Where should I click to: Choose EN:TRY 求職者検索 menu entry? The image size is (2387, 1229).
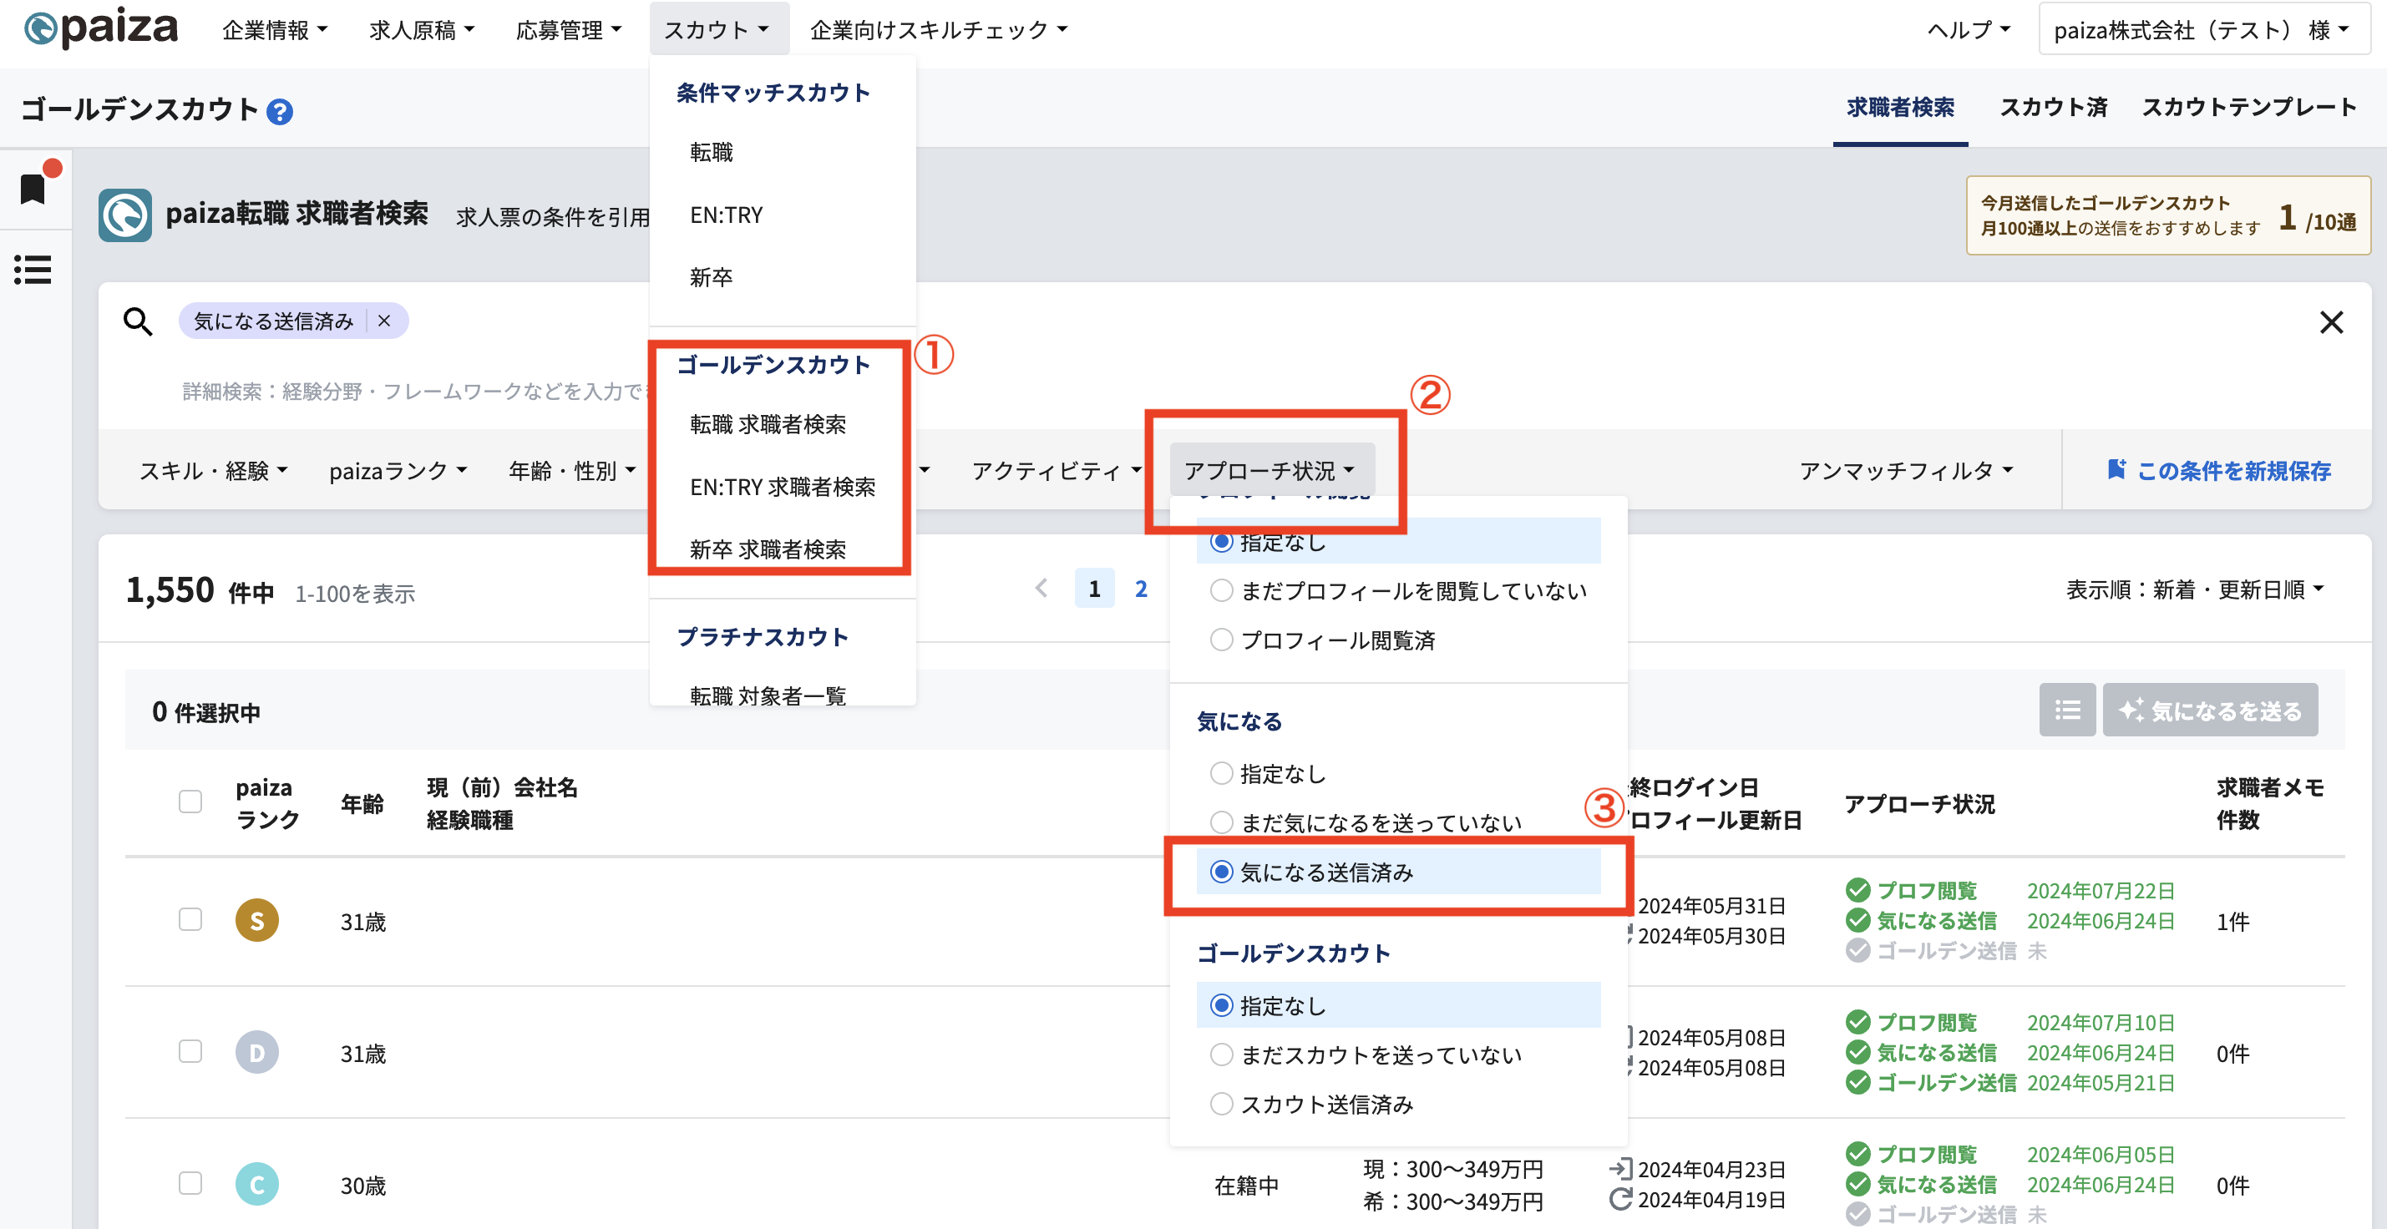point(782,486)
